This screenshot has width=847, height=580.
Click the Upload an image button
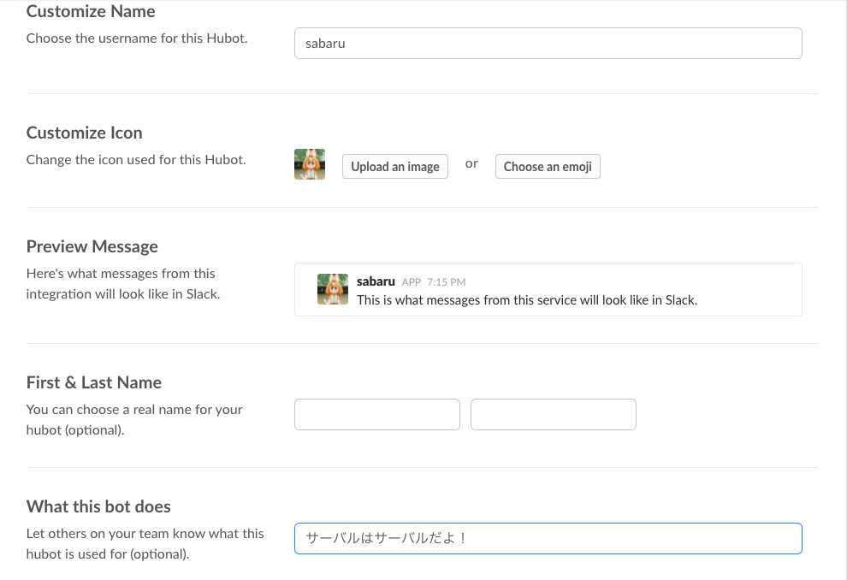coord(395,166)
